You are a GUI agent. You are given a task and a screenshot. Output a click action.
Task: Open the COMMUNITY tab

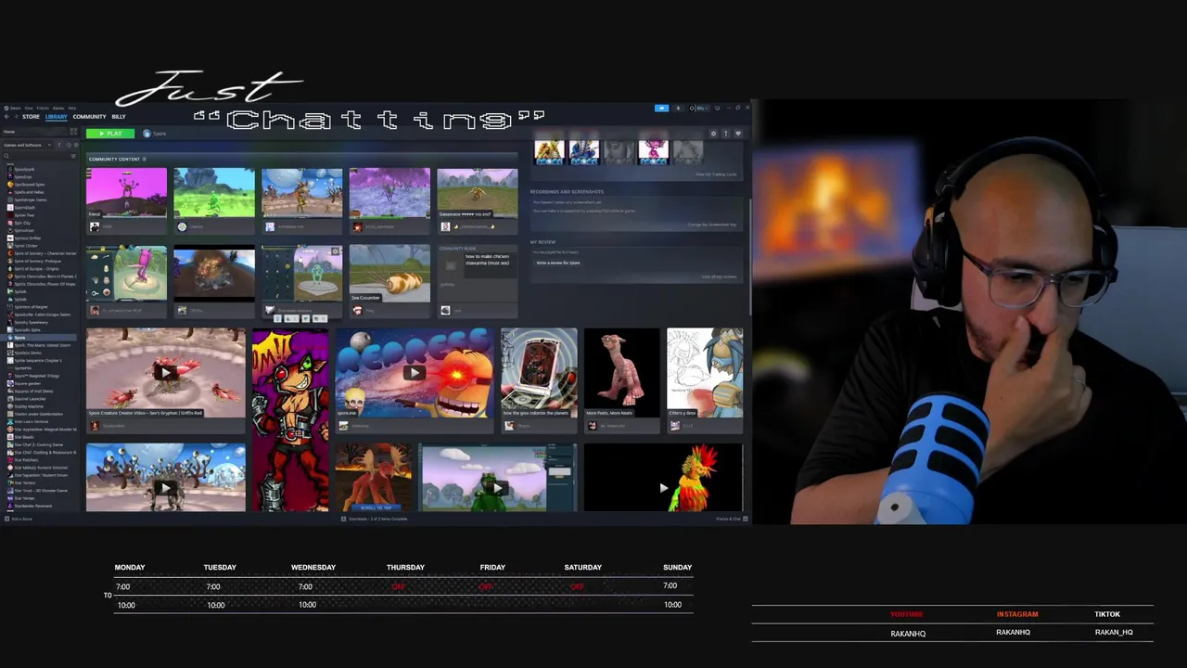point(89,117)
